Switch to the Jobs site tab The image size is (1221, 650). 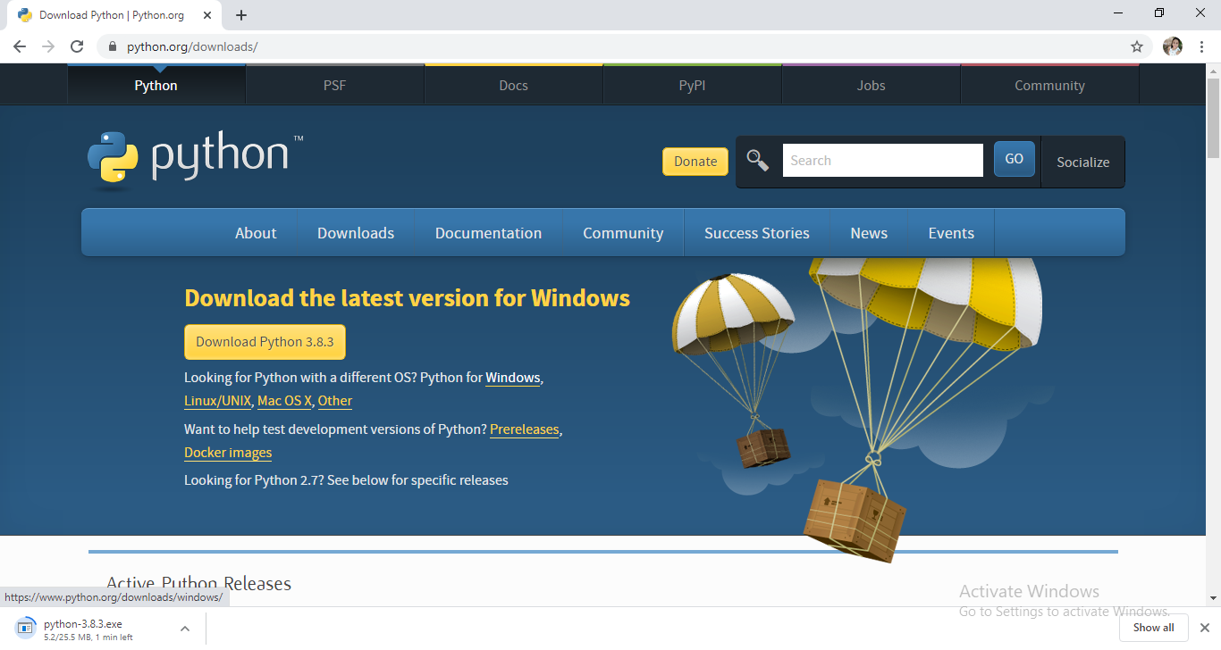tap(872, 86)
